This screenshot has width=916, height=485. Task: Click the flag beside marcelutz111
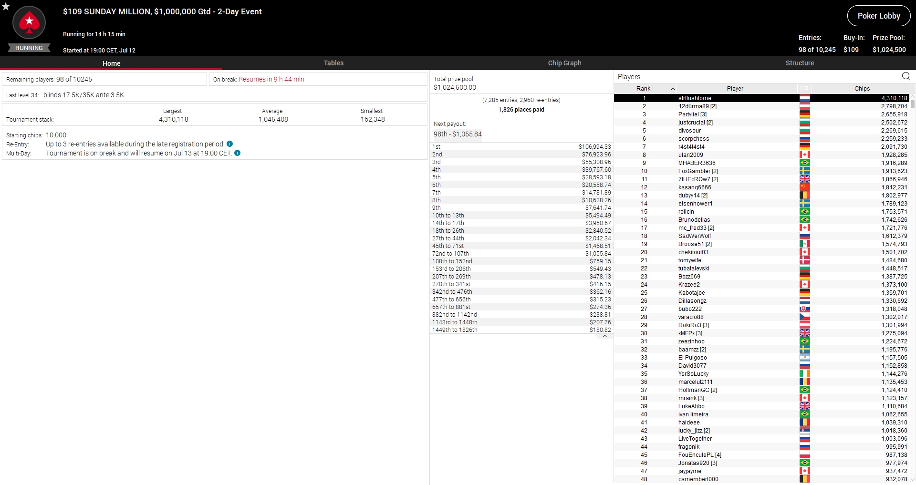[804, 382]
